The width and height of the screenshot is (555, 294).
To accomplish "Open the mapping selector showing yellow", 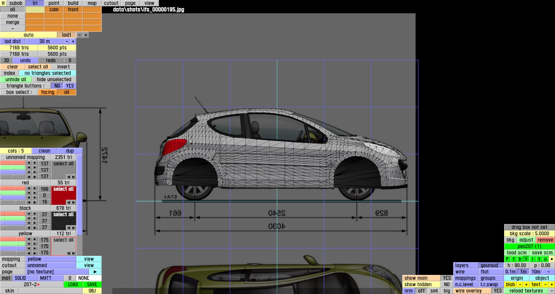I will tap(51, 259).
